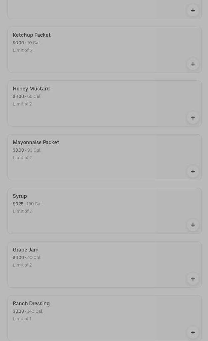
Task: Open the Honey Mustard item name
Action: 31,89
